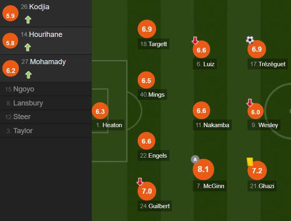Click the yellow card icon on Ghazi
The image size is (291, 221).
250,162
